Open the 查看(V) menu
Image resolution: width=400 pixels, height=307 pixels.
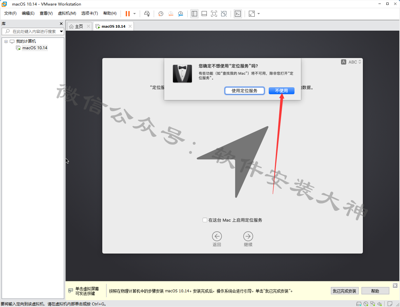tap(46, 13)
